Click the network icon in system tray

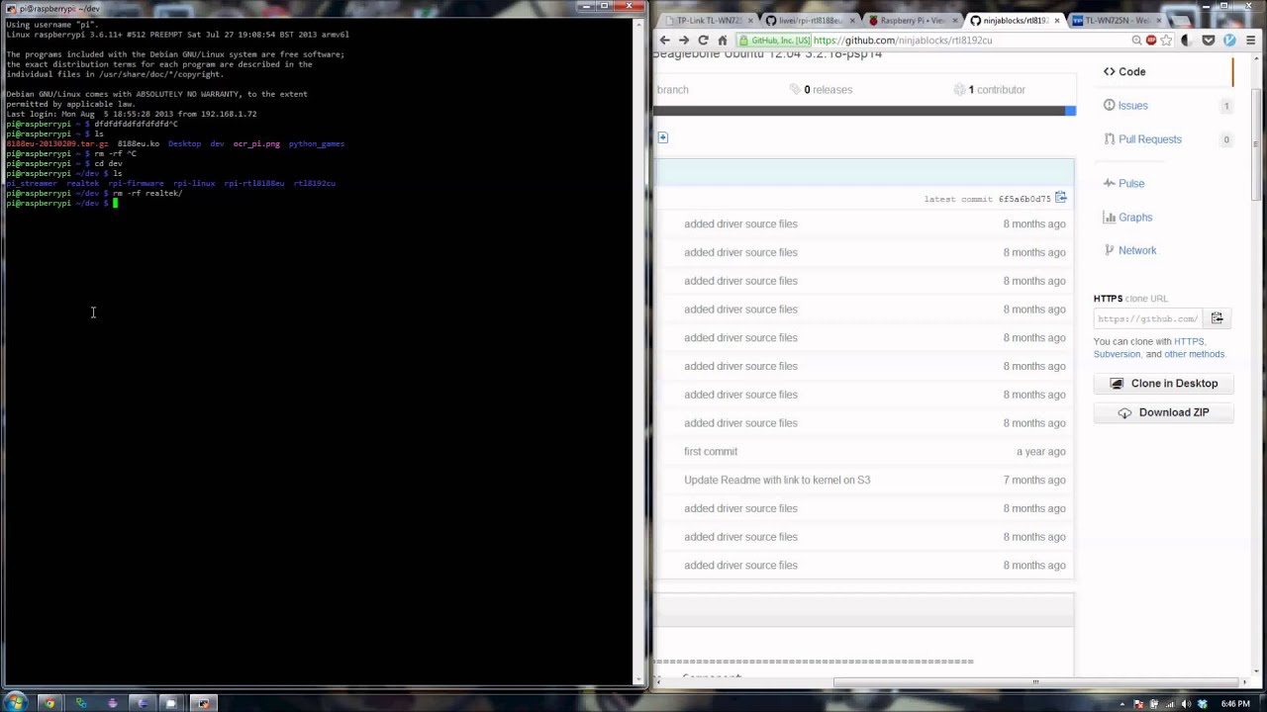(x=1170, y=704)
